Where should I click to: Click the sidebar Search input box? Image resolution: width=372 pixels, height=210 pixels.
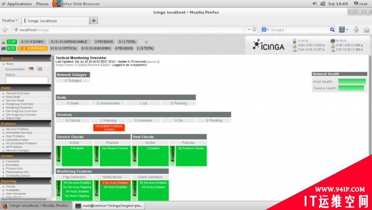click(27, 80)
